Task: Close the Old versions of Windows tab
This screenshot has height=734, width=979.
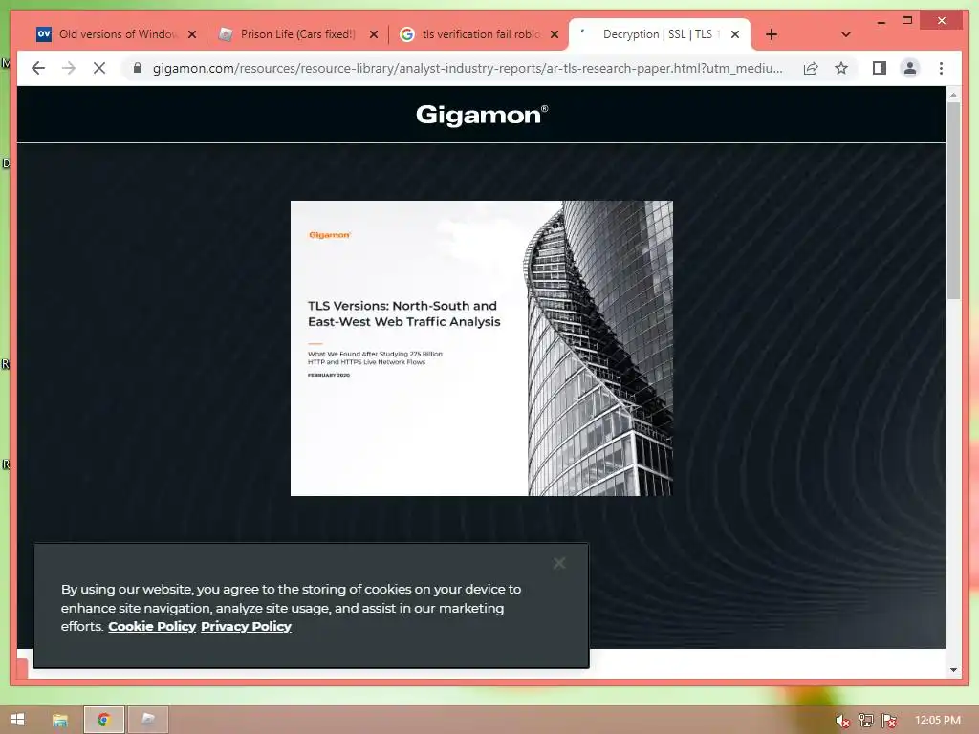Action: 192,34
